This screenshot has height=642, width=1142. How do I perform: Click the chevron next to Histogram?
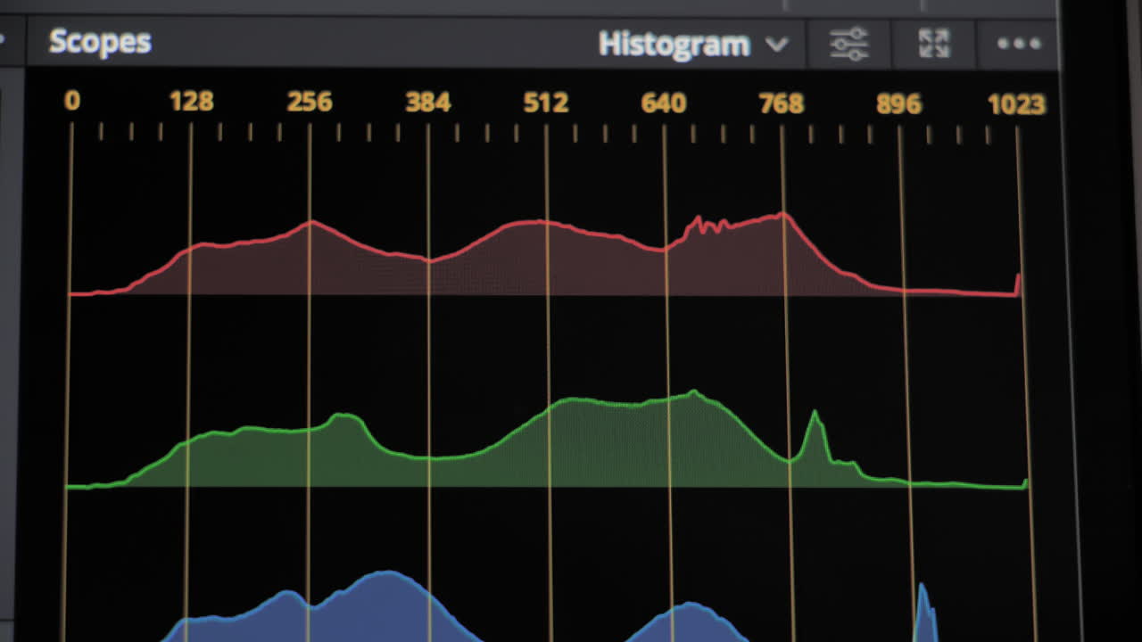777,45
